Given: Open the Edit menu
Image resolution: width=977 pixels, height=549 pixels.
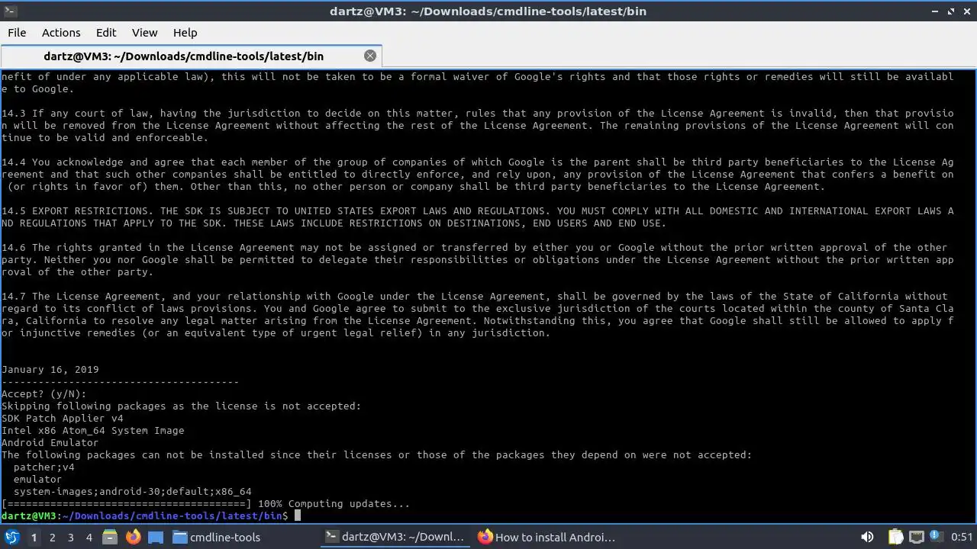Looking at the screenshot, I should point(106,33).
